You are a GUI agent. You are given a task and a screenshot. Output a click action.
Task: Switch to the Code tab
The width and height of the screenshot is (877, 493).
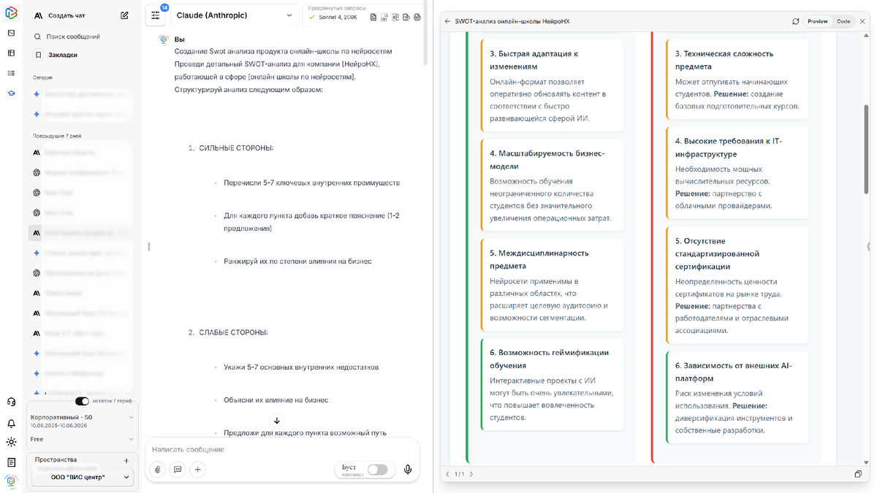[843, 21]
